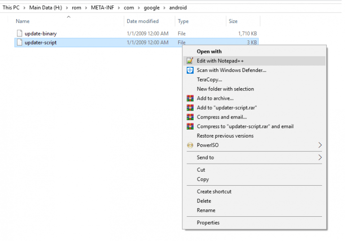Go to This PC in address bar
345x241 pixels.
(x=11, y=8)
